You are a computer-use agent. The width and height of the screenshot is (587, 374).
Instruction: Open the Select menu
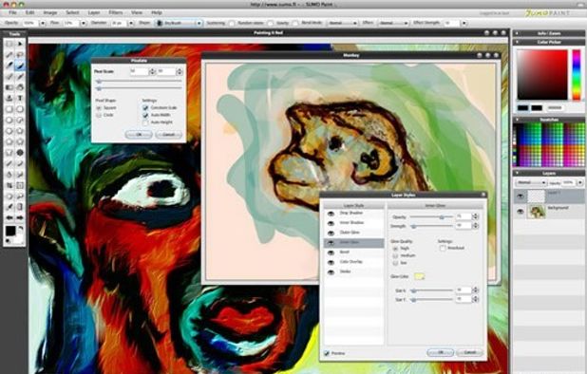click(72, 12)
